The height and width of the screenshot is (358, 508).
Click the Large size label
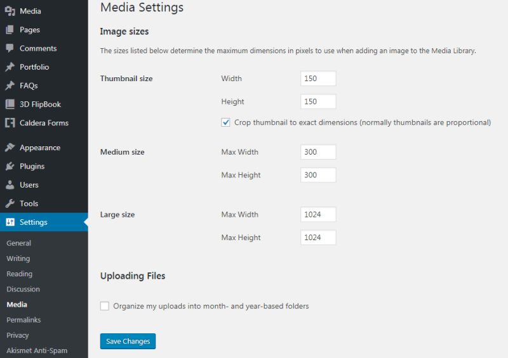click(117, 214)
